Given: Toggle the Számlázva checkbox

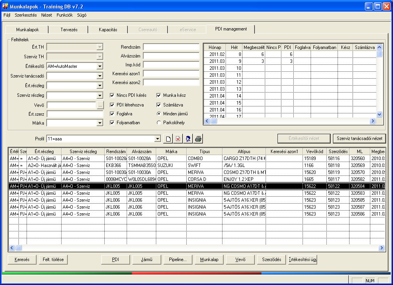Looking at the screenshot, I should (159, 105).
